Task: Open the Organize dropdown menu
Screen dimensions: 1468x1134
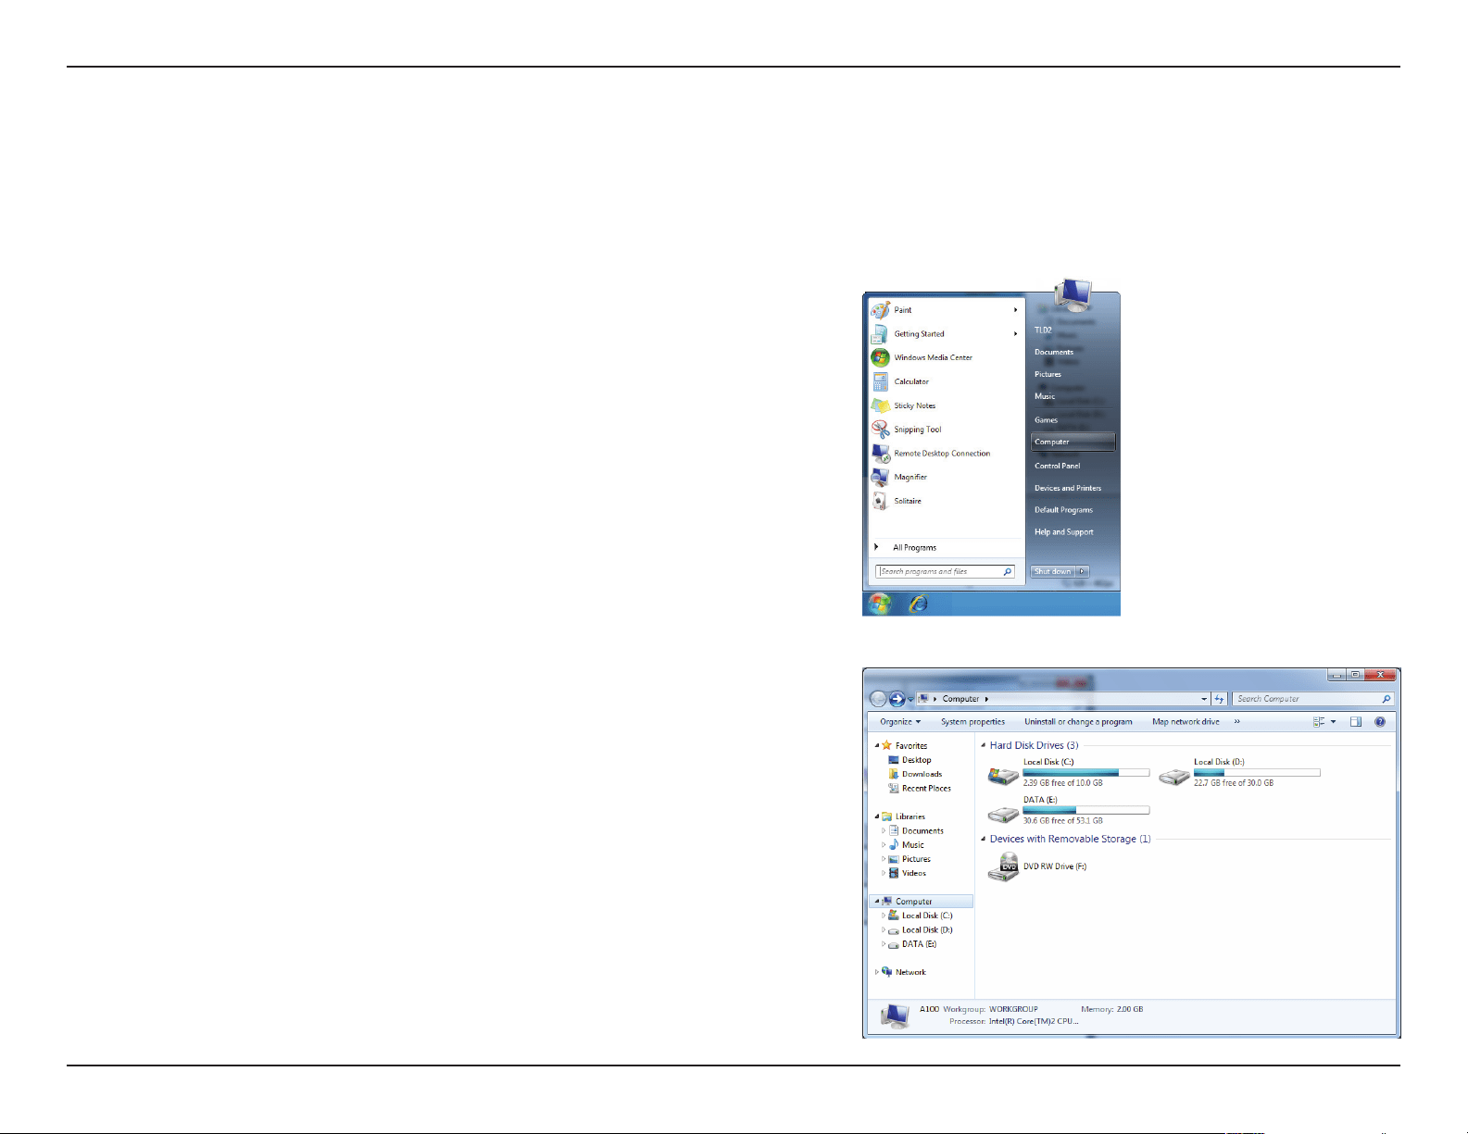Action: [900, 722]
